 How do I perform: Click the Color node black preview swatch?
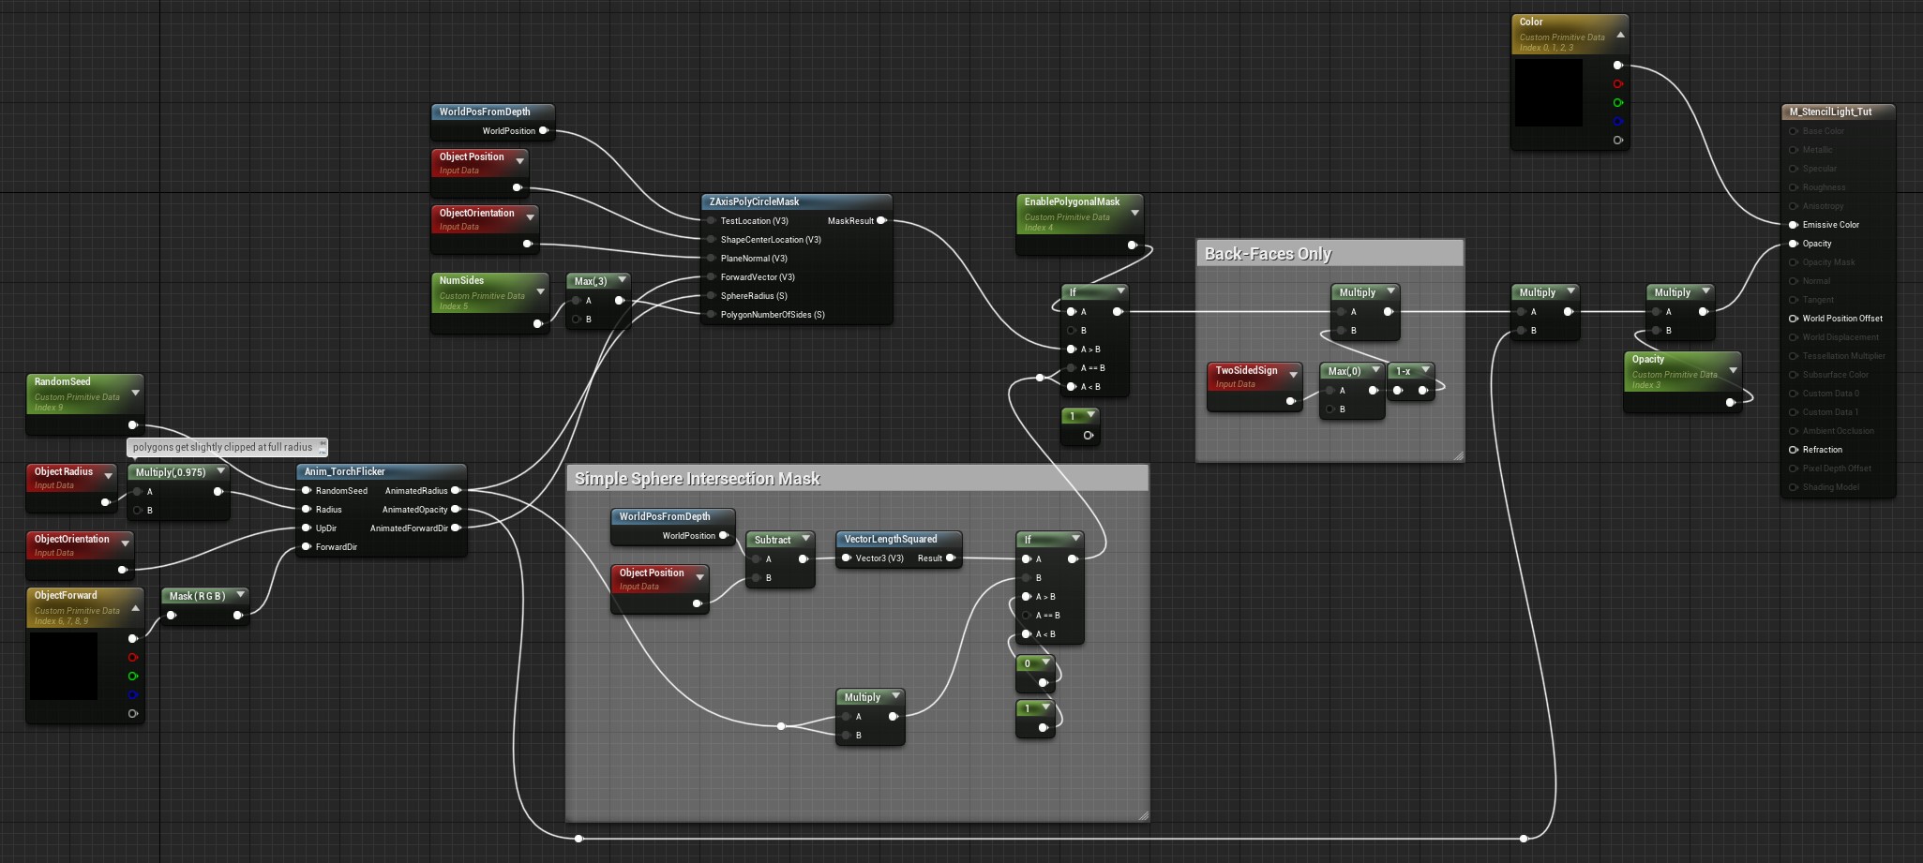1549,93
